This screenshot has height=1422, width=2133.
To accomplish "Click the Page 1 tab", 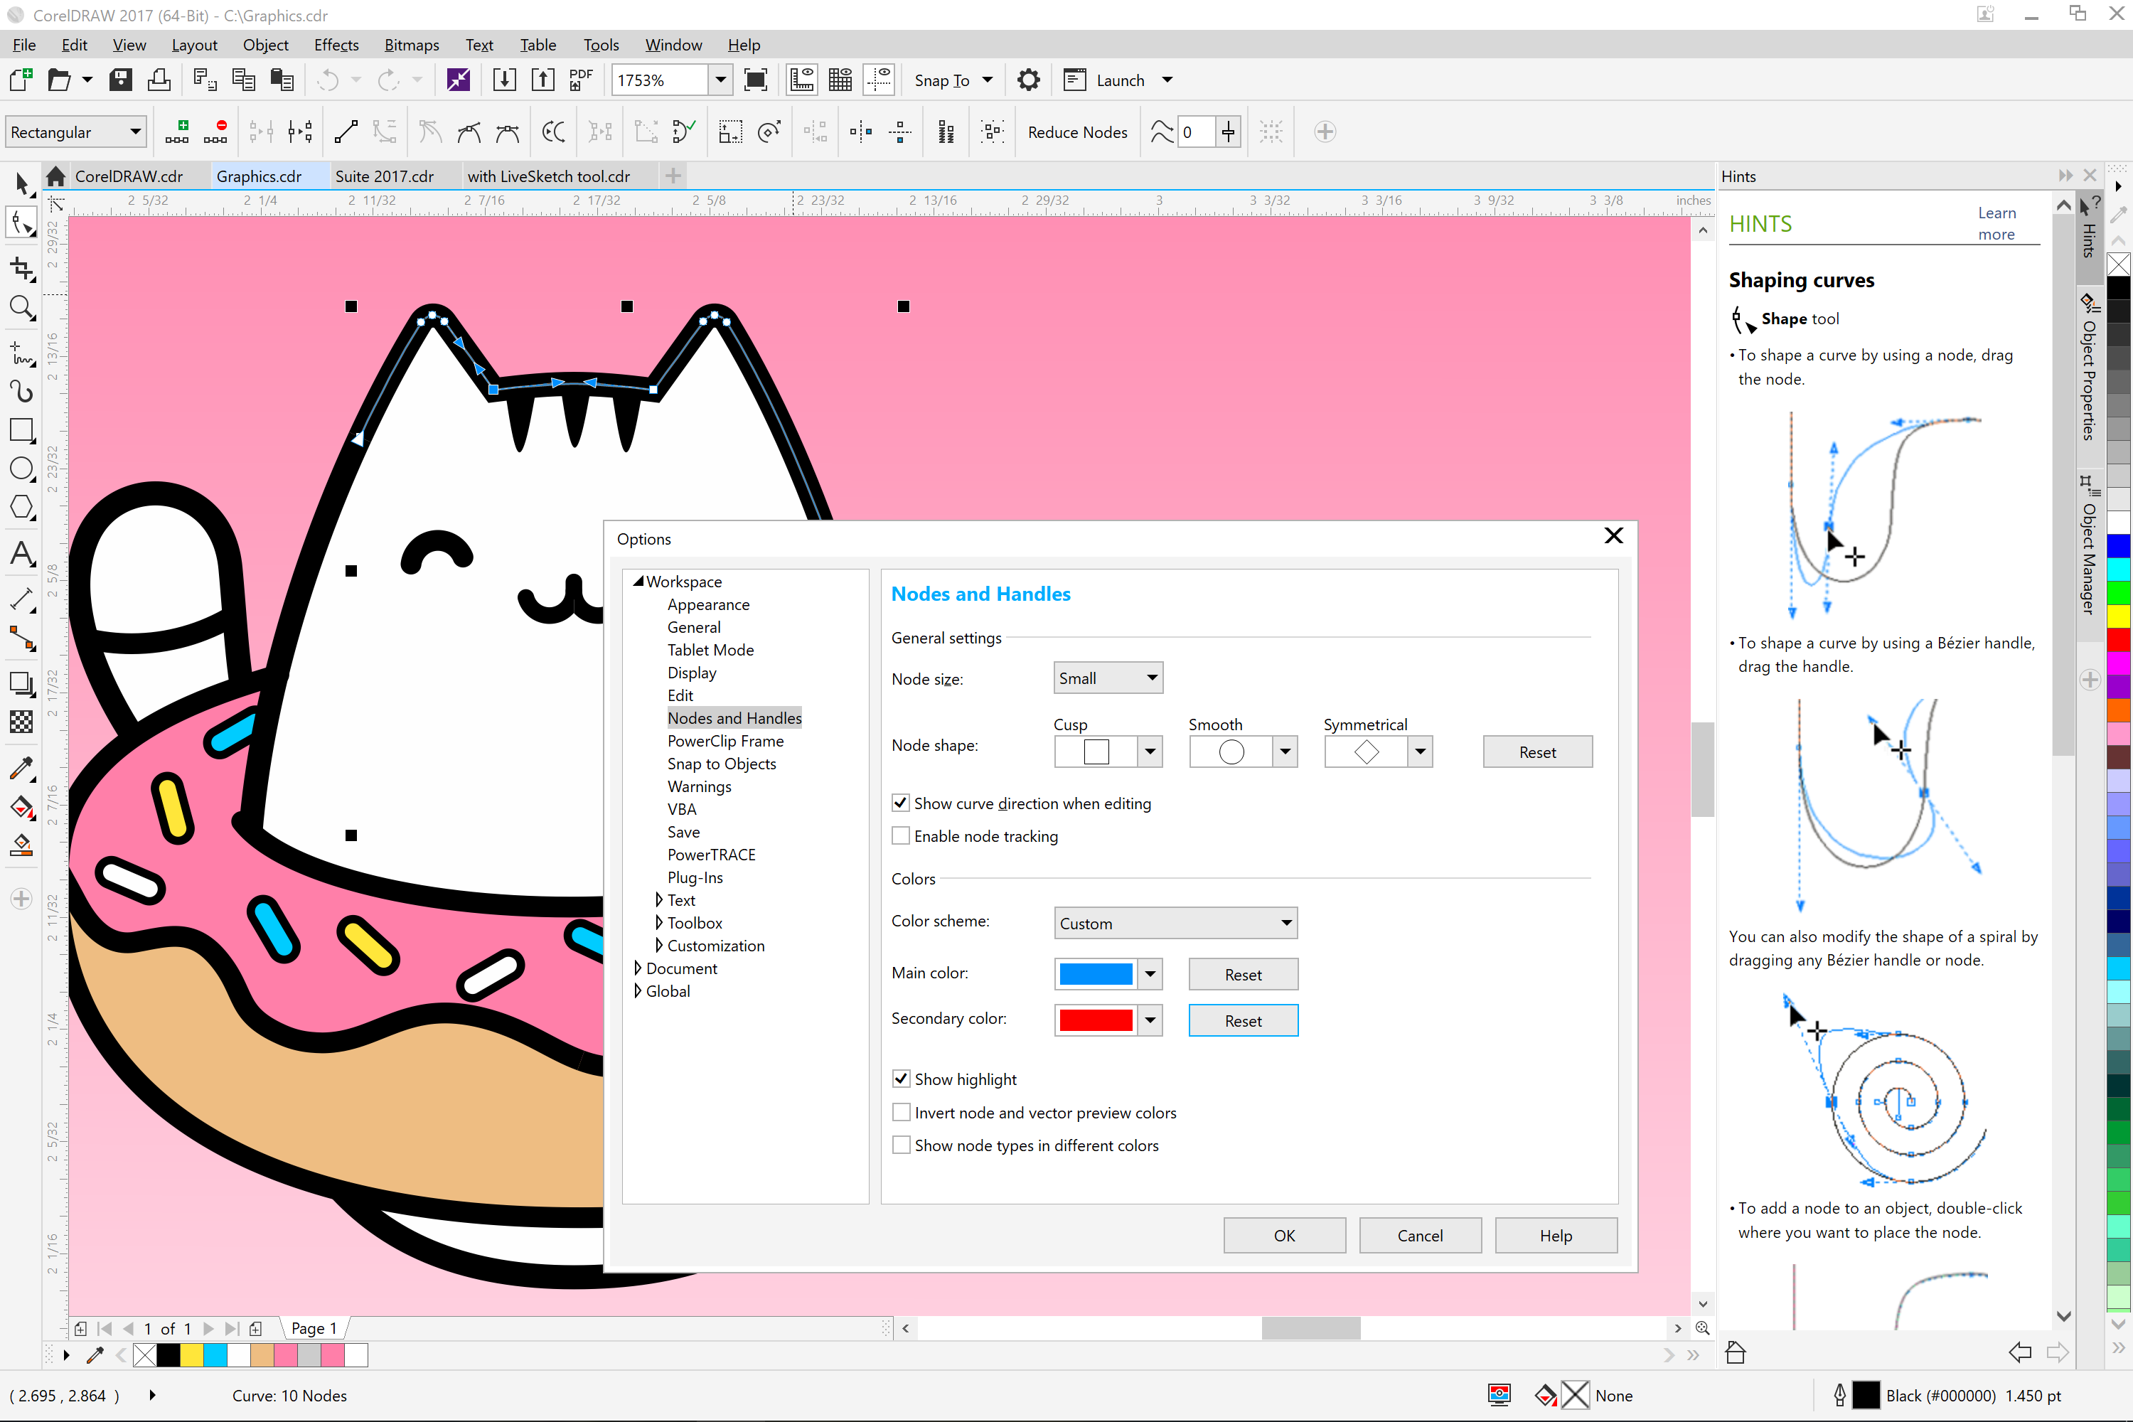I will tap(314, 1327).
